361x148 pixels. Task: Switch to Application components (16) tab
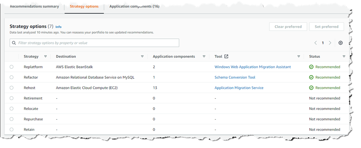134,6
